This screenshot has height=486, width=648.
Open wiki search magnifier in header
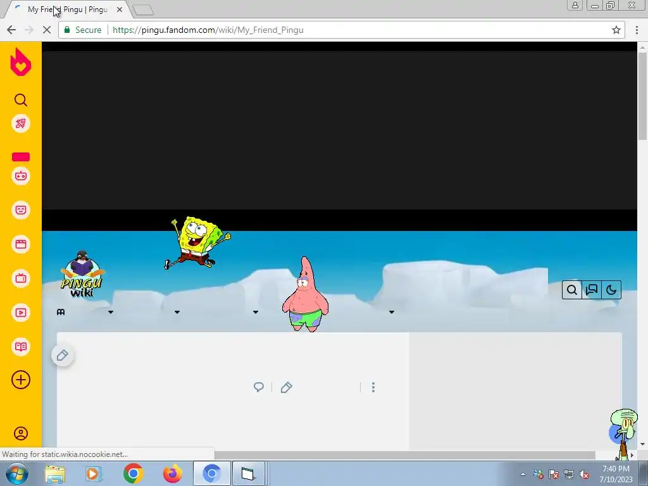point(572,290)
